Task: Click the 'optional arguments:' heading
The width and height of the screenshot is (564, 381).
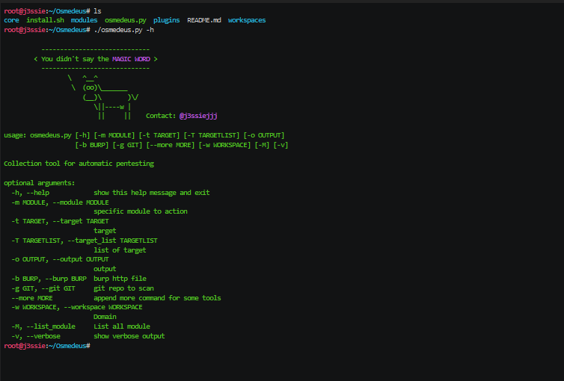Action: point(39,183)
